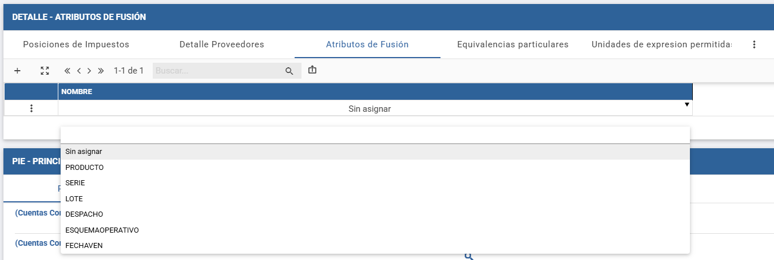Collapse the NOMBRE dropdown arrow
Screen dimensions: 774x260
pos(686,105)
